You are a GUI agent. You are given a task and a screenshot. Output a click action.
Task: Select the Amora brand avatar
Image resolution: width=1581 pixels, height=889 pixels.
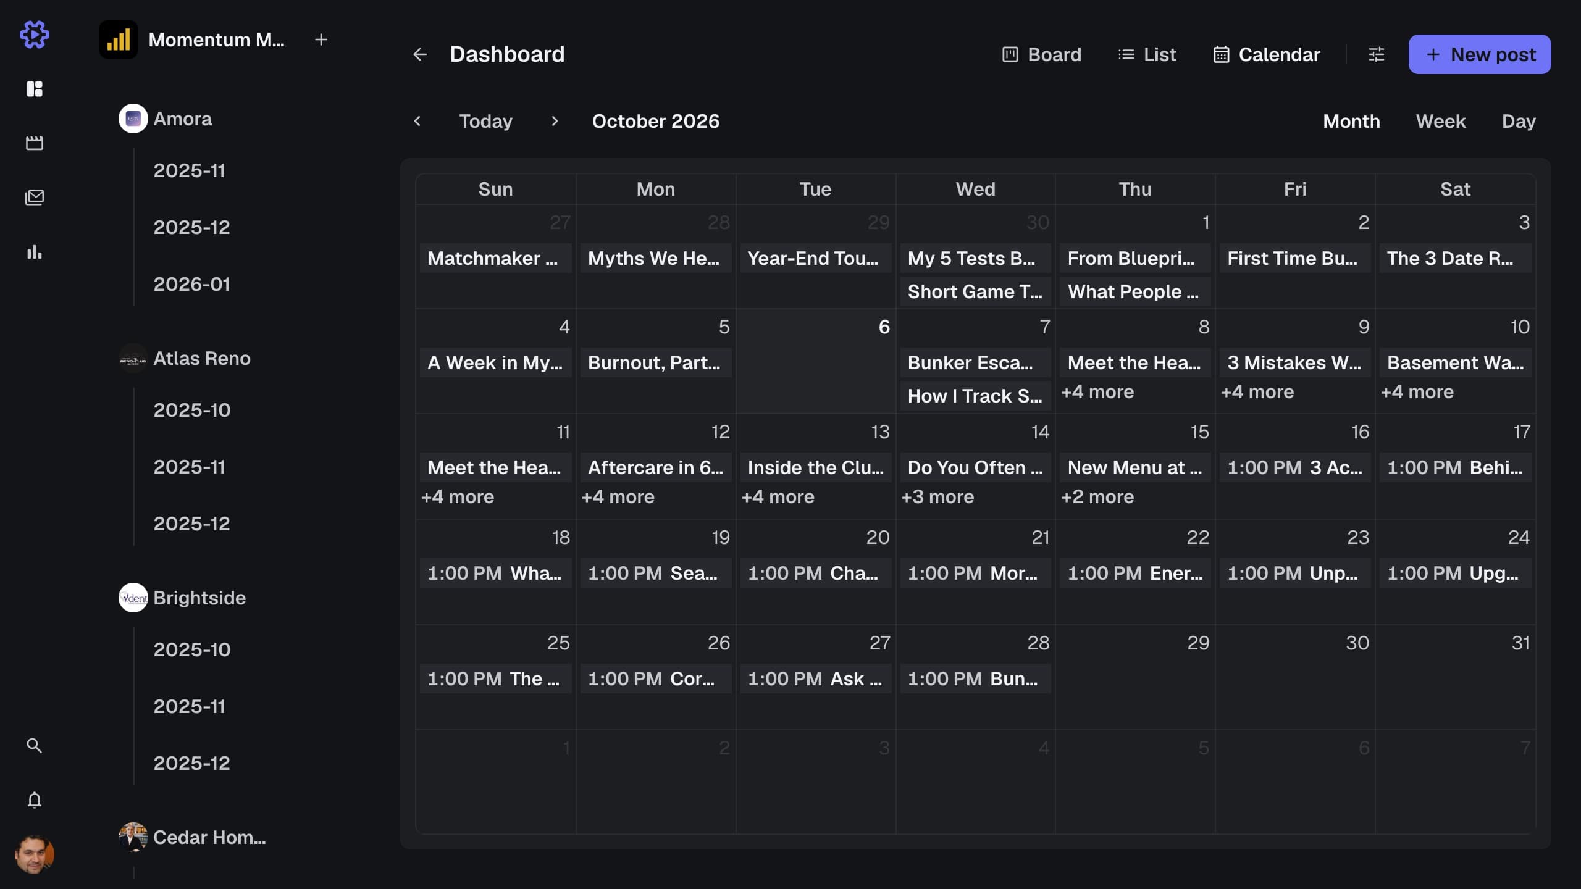coord(133,119)
